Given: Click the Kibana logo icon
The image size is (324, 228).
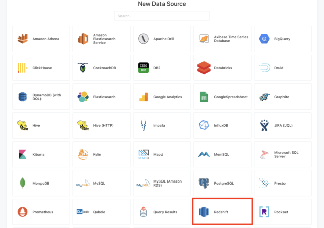Looking at the screenshot, I should (22, 154).
